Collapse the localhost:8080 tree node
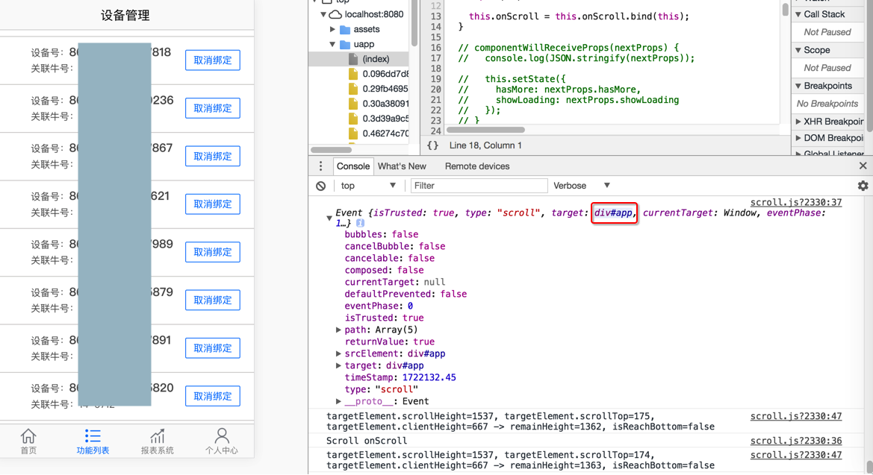Screen dimensions: 873x475 tap(323, 14)
